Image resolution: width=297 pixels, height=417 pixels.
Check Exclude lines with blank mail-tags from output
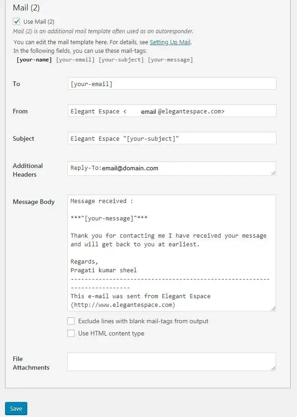click(71, 321)
